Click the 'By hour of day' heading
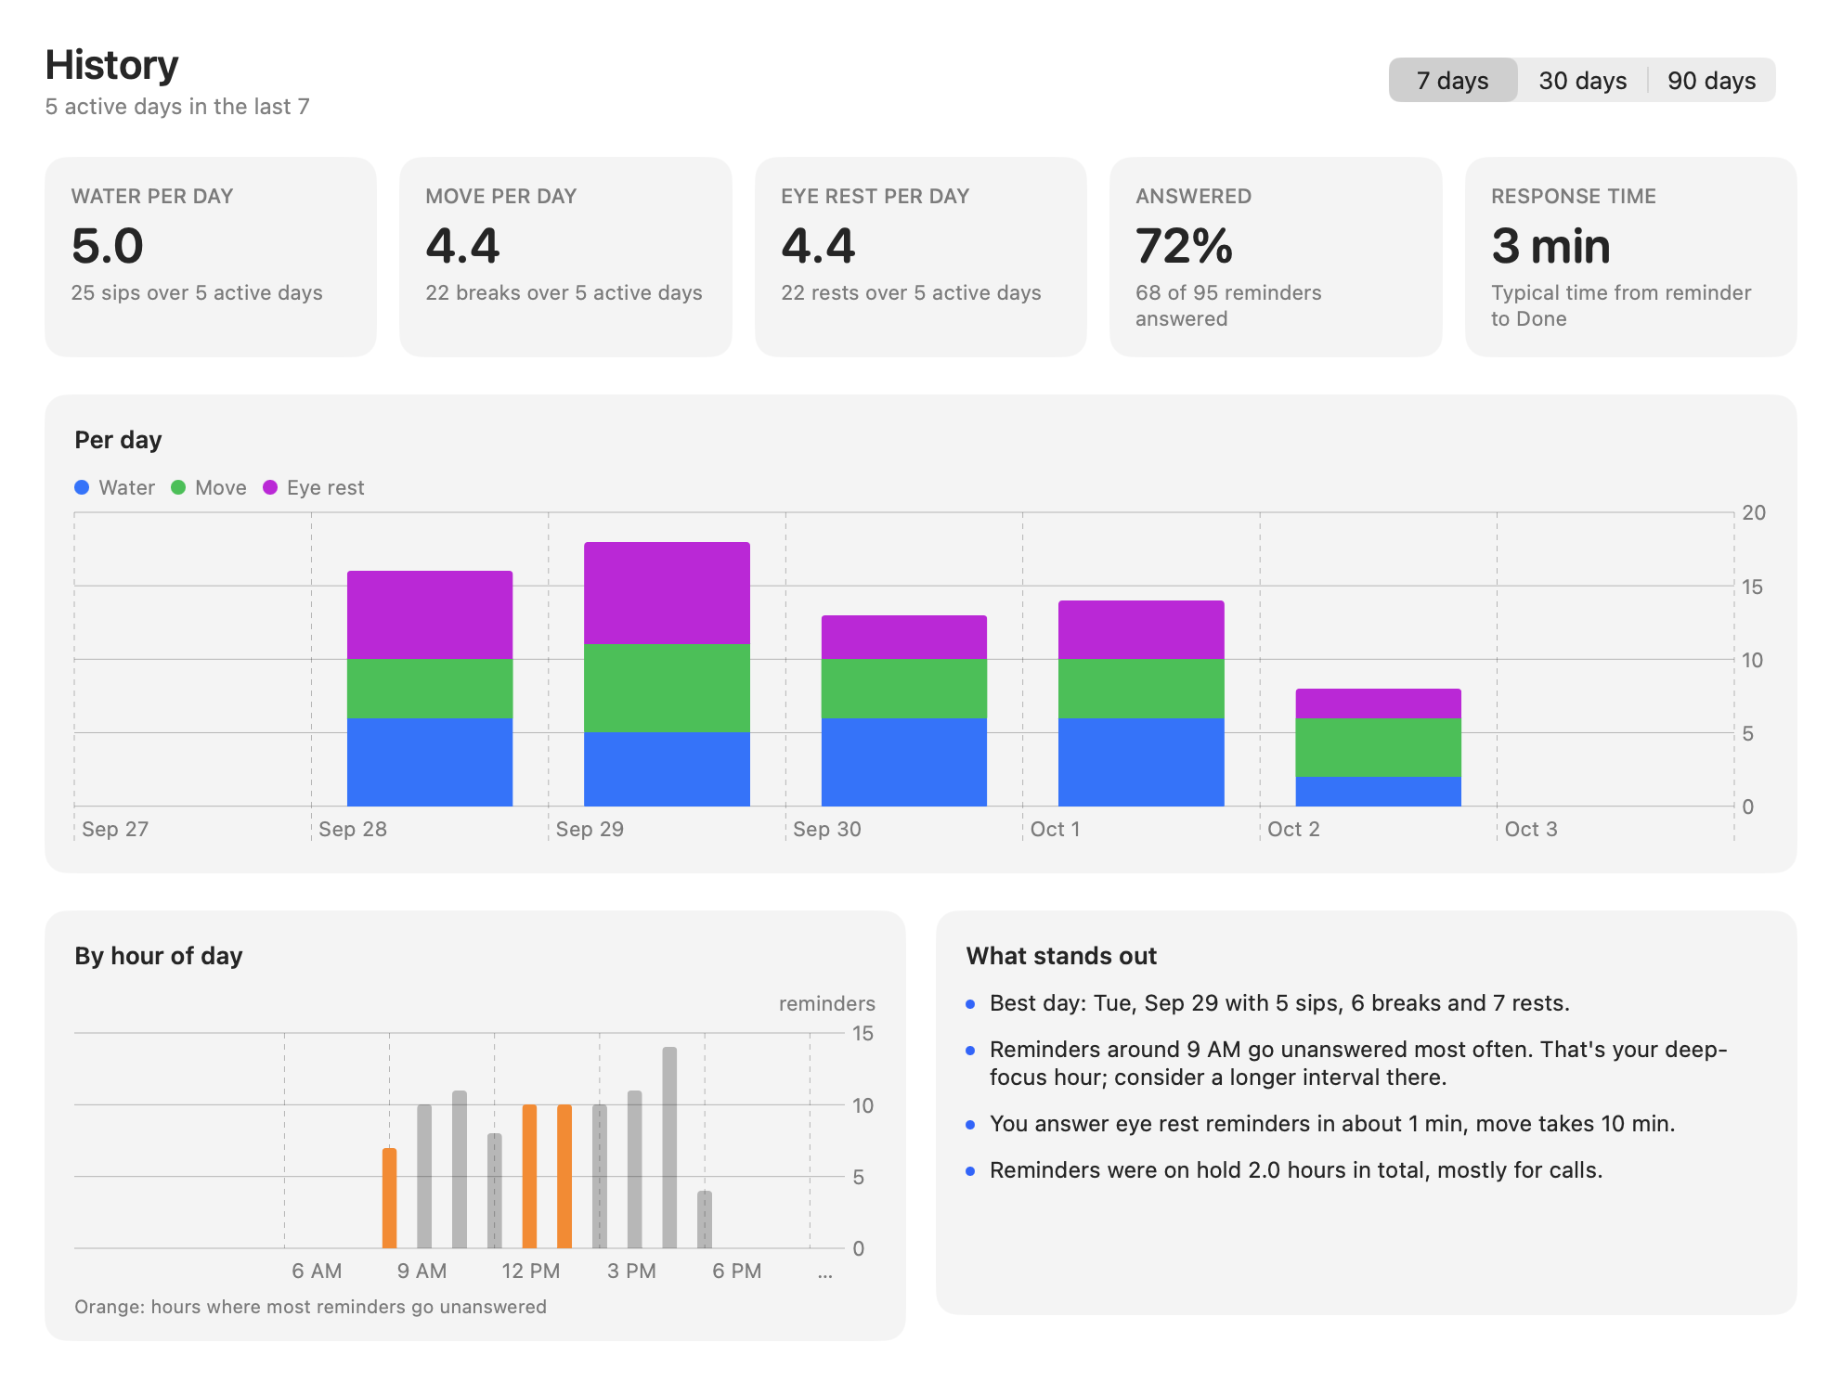This screenshot has width=1842, height=1381. click(159, 955)
